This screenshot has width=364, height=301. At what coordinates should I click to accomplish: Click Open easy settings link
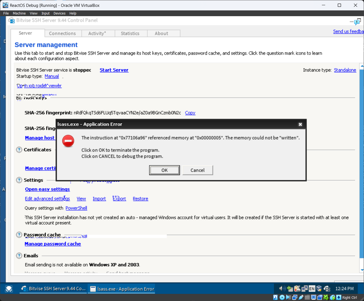47,189
